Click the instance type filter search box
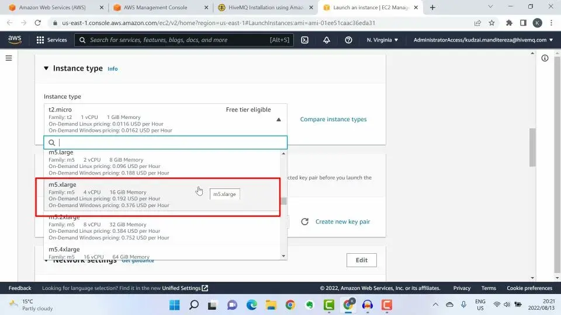The image size is (561, 315). (165, 142)
